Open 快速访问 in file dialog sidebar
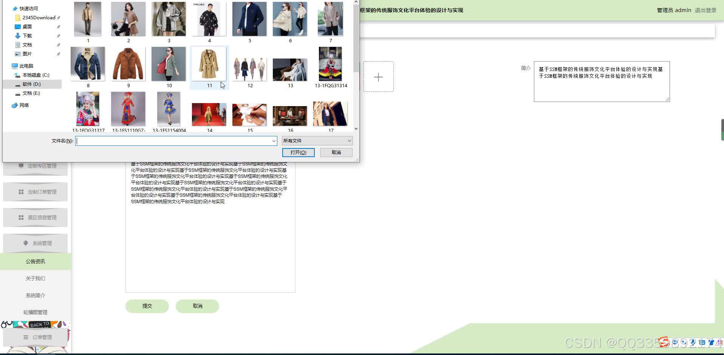The height and width of the screenshot is (355, 724). pos(29,8)
